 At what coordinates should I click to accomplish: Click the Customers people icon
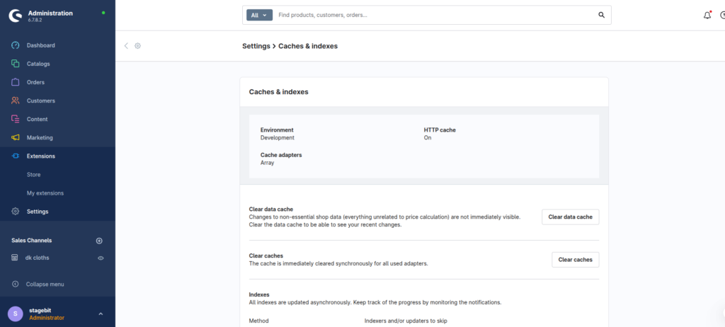(16, 101)
